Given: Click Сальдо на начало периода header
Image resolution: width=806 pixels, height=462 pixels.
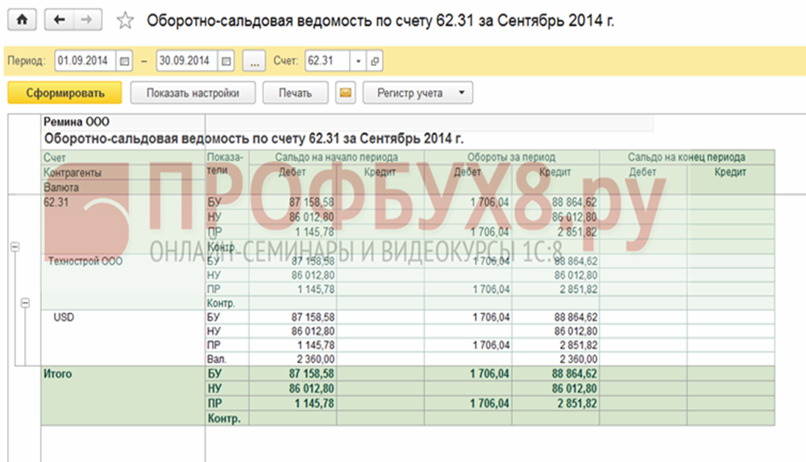Looking at the screenshot, I should click(x=337, y=157).
